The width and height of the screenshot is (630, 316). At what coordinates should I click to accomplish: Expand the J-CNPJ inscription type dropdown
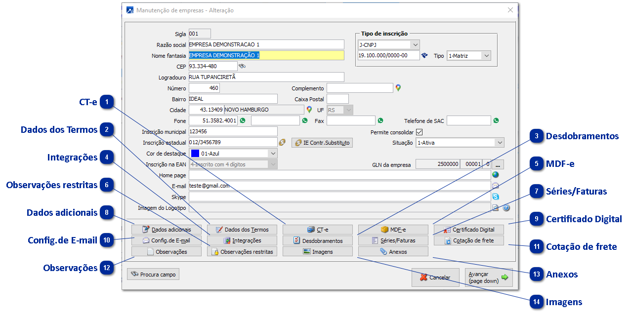[415, 45]
